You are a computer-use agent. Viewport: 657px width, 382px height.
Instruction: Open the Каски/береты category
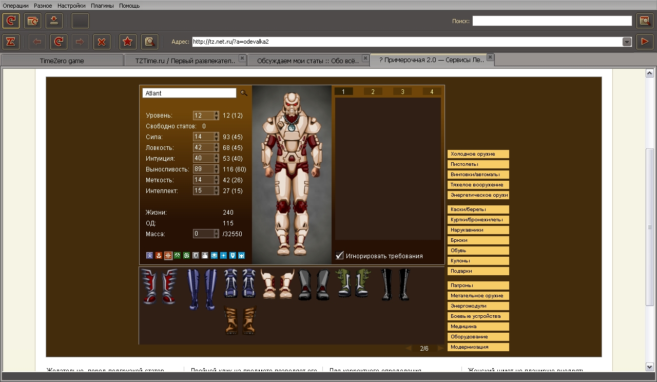pos(478,209)
